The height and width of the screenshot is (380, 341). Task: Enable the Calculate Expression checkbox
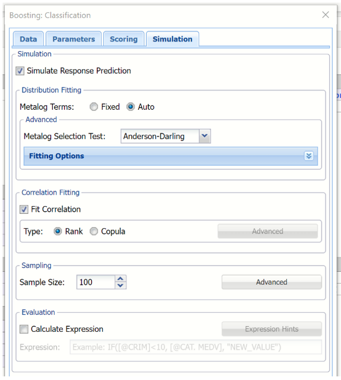click(x=24, y=329)
